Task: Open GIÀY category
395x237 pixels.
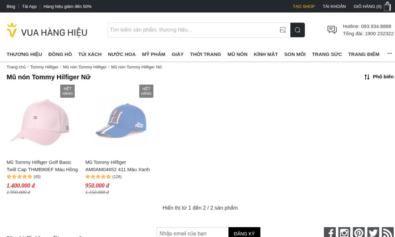Action: pos(178,54)
